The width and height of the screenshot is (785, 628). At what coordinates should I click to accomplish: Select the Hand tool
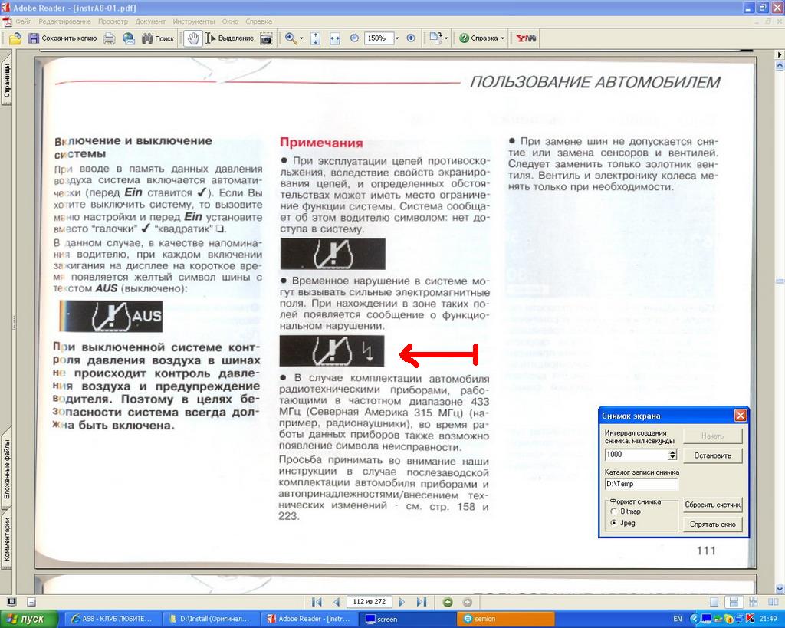[x=193, y=38]
